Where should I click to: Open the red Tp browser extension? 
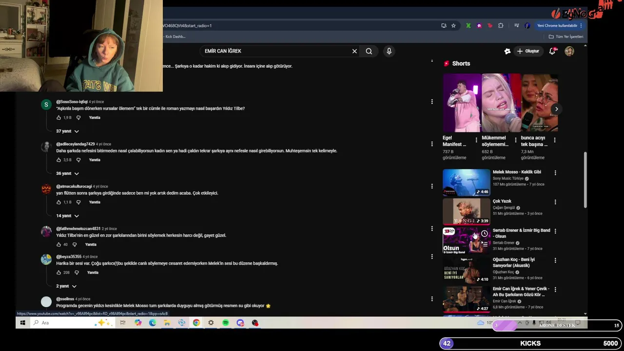click(490, 25)
